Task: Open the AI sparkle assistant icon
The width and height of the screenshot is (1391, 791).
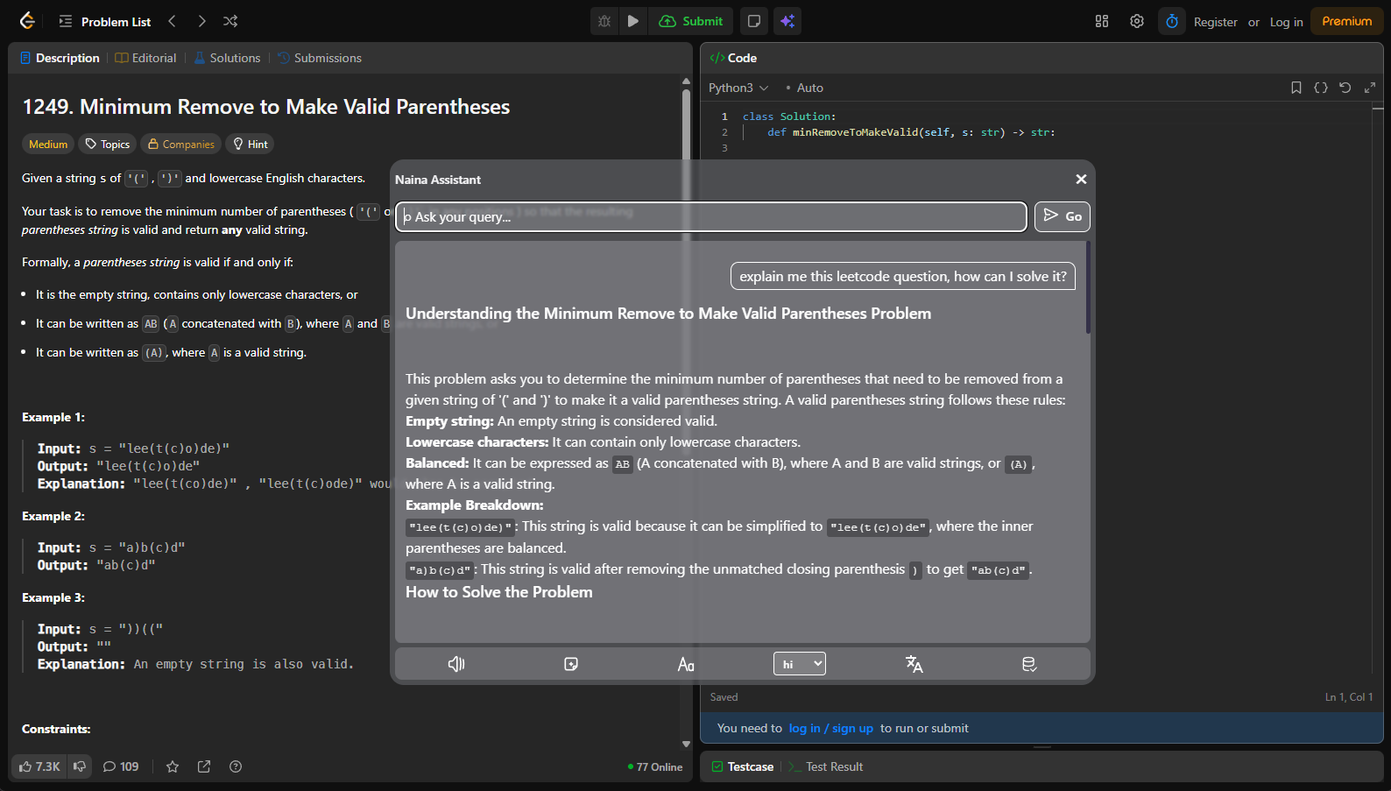Action: click(787, 21)
